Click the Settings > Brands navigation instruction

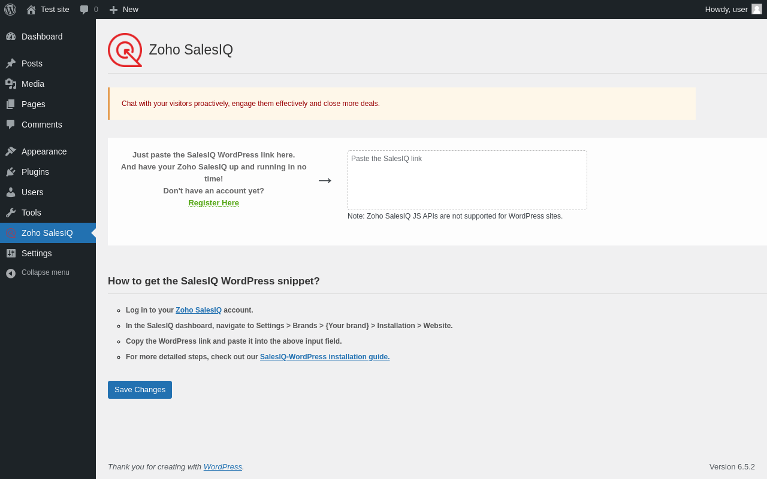[289, 326]
